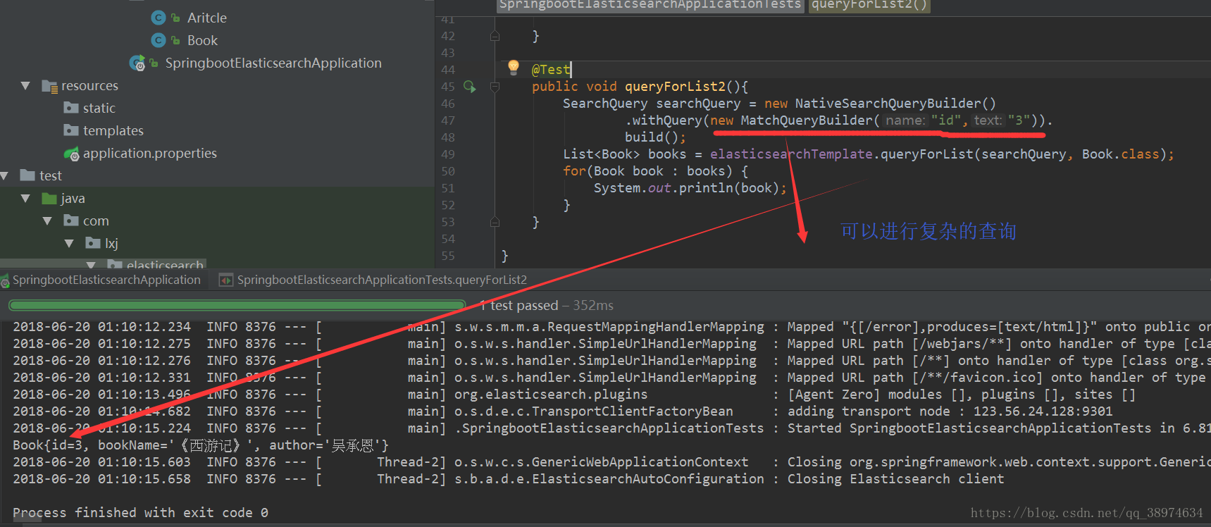
Task: Collapse the com package arrow
Action: coord(48,221)
